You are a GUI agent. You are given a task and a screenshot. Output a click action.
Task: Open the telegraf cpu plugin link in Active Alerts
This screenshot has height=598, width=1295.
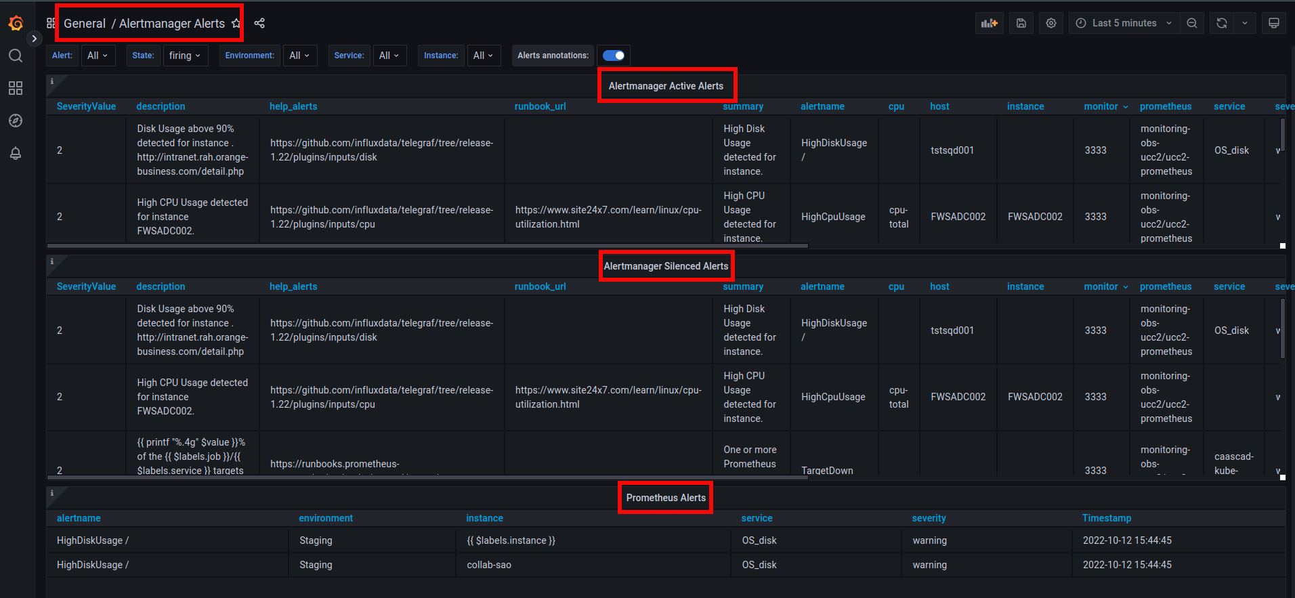(x=382, y=217)
